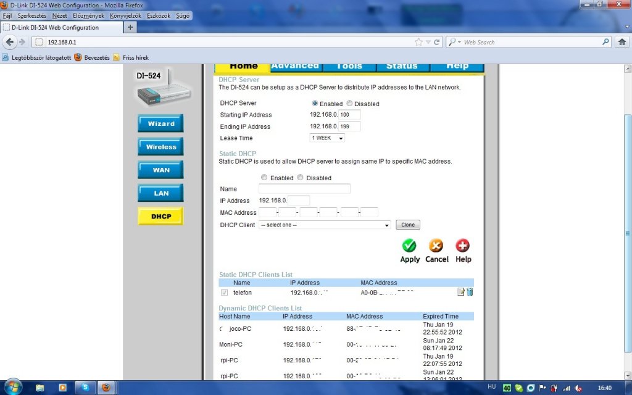Click the Starting IP Address field

[x=349, y=114]
